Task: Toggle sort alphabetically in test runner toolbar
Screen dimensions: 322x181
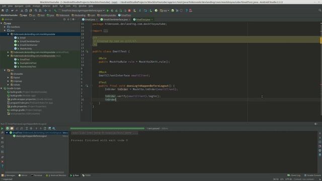Action: point(17,129)
